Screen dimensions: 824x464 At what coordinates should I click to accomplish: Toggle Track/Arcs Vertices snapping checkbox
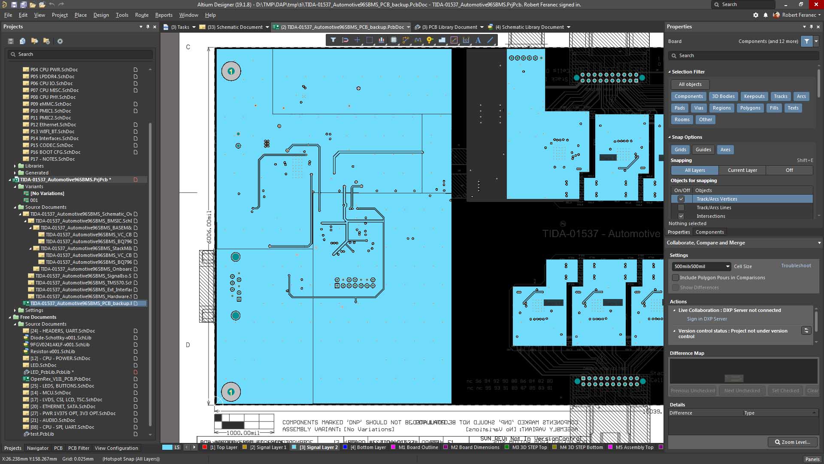681,199
